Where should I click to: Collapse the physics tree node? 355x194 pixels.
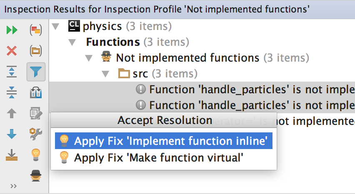click(x=55, y=27)
